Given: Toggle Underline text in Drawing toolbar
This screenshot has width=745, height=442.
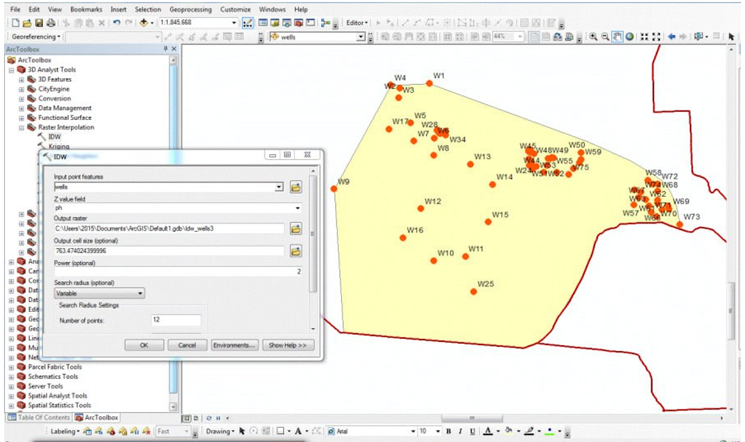Looking at the screenshot, I should pos(472,431).
